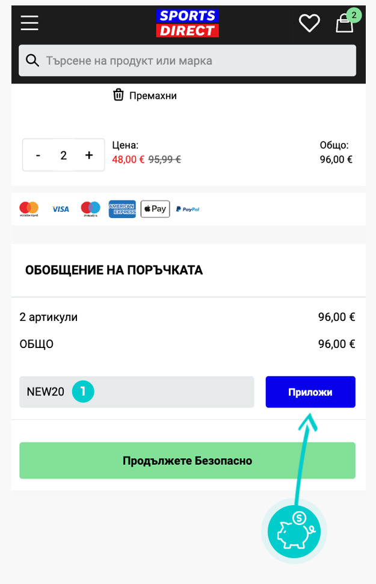Click the Apple Pay icon

(x=155, y=209)
